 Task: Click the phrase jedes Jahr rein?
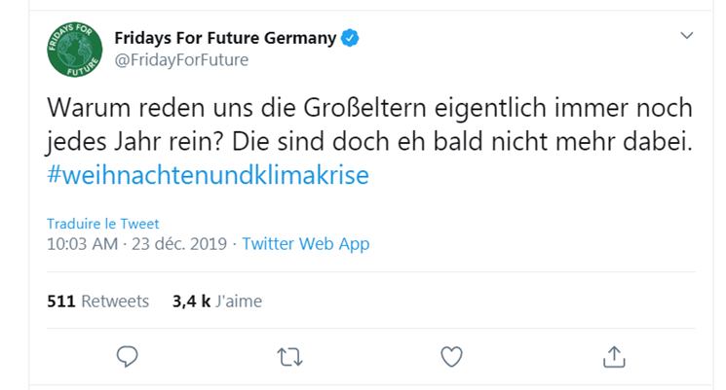point(125,141)
